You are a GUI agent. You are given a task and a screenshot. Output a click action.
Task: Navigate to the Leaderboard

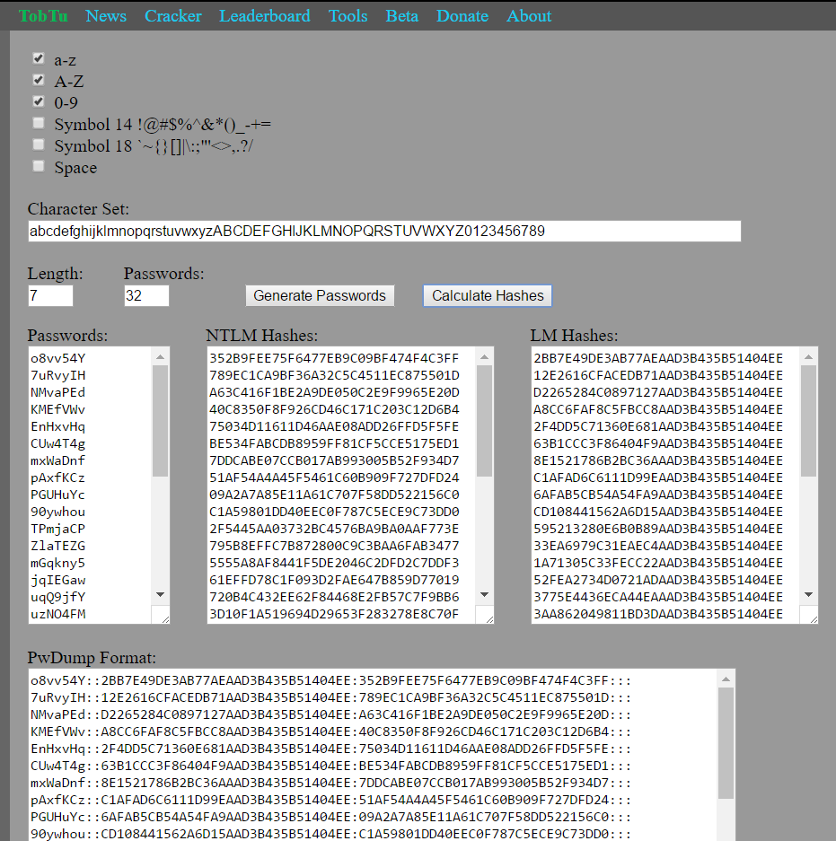[264, 15]
